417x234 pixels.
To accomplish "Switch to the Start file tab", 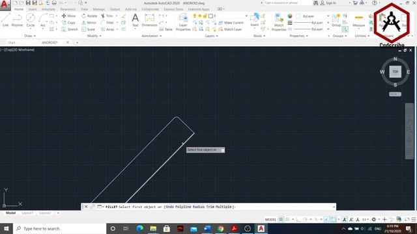I will [x=12, y=42].
